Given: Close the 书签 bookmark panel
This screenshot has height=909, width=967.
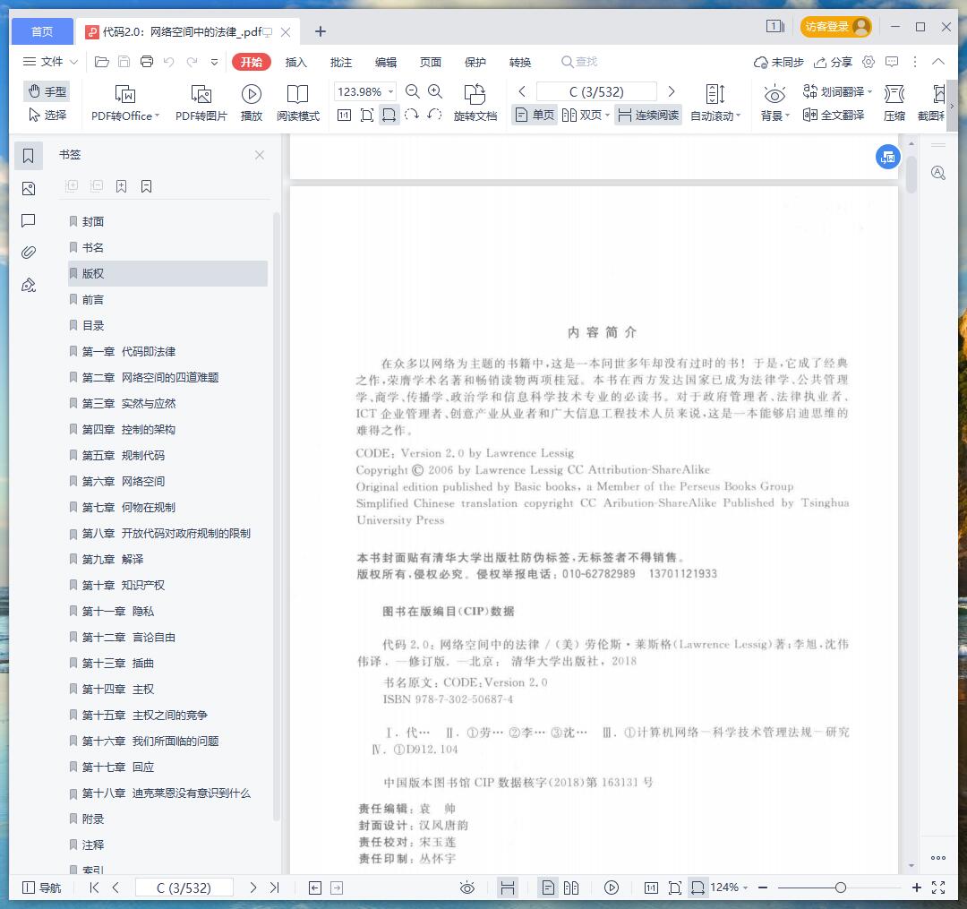Looking at the screenshot, I should [x=260, y=155].
